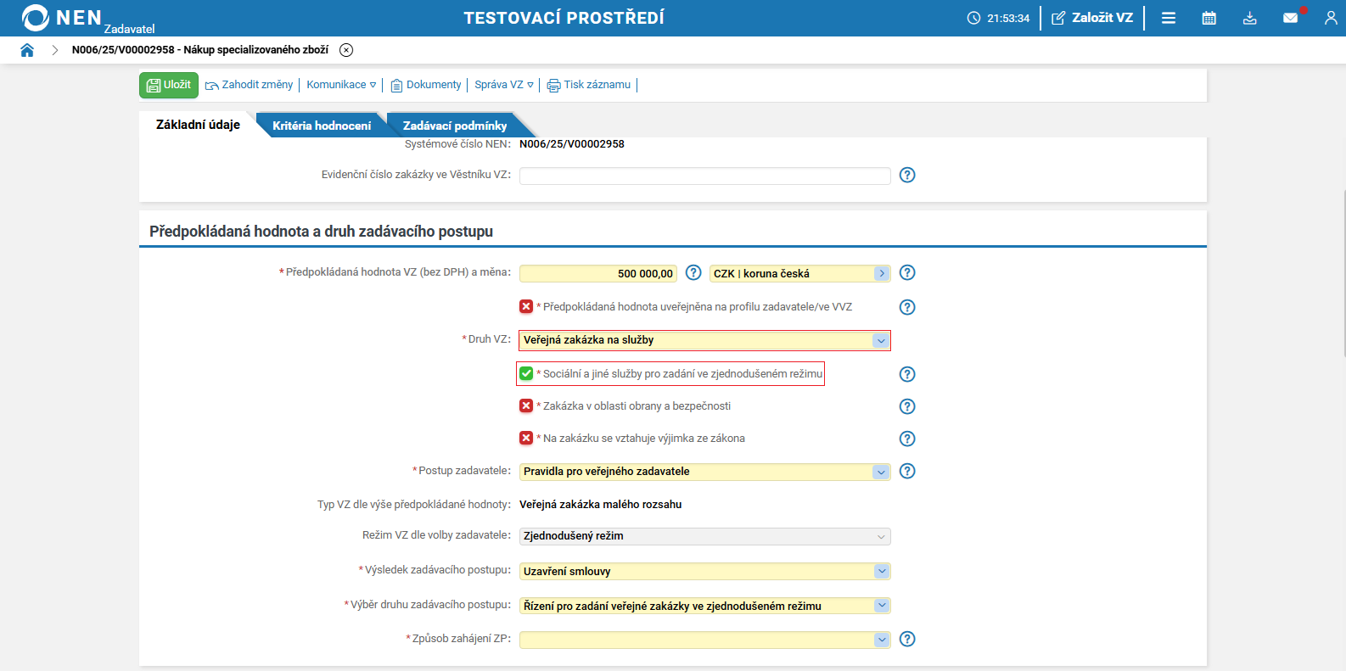Image resolution: width=1346 pixels, height=671 pixels.
Task: Open the hamburger main menu icon
Action: (x=1169, y=18)
